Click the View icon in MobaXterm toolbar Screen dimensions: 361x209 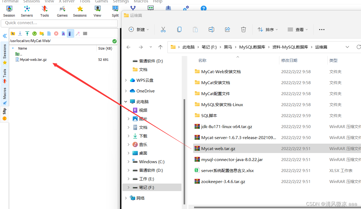(97, 11)
